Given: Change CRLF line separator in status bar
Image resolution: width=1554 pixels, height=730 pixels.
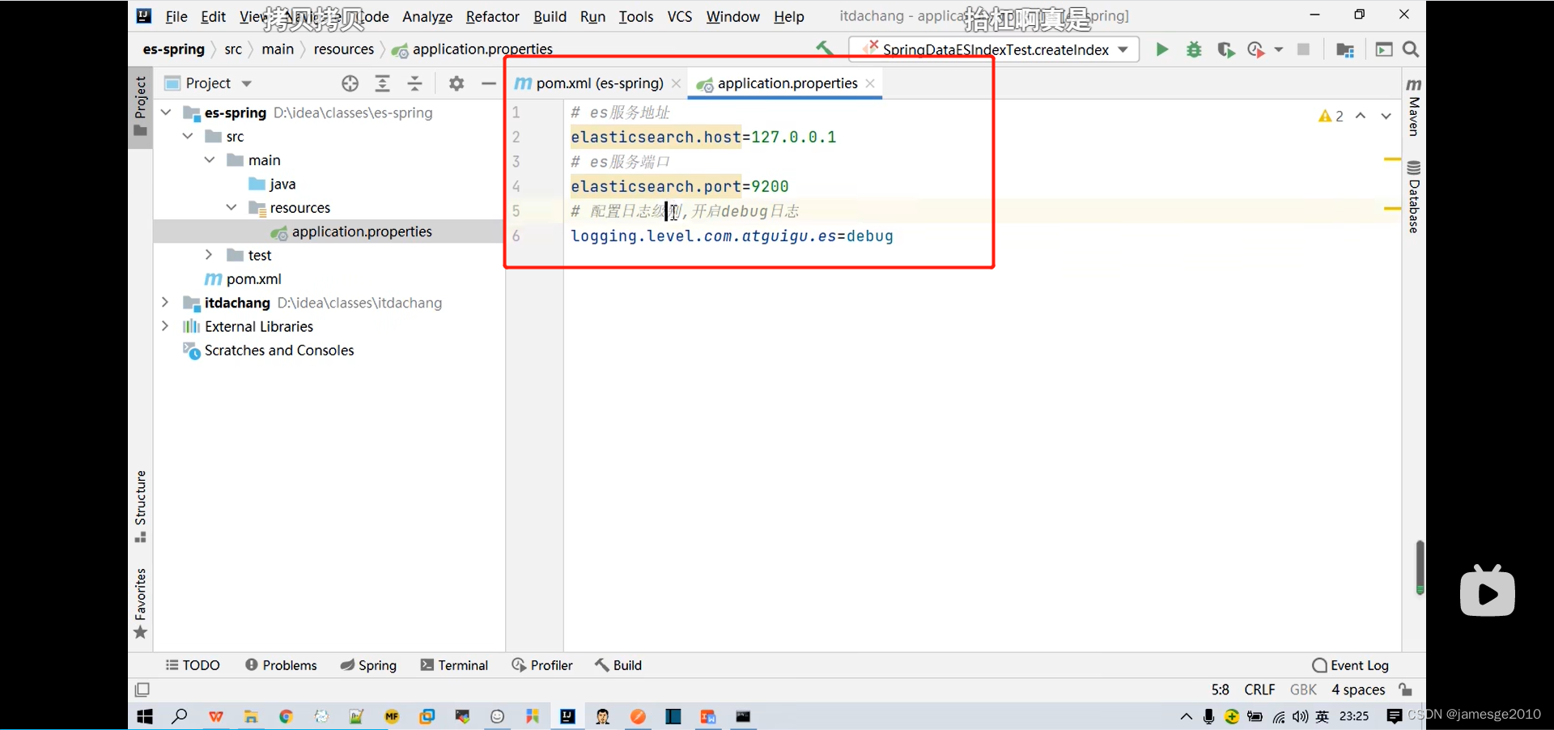Looking at the screenshot, I should pyautogui.click(x=1259, y=690).
